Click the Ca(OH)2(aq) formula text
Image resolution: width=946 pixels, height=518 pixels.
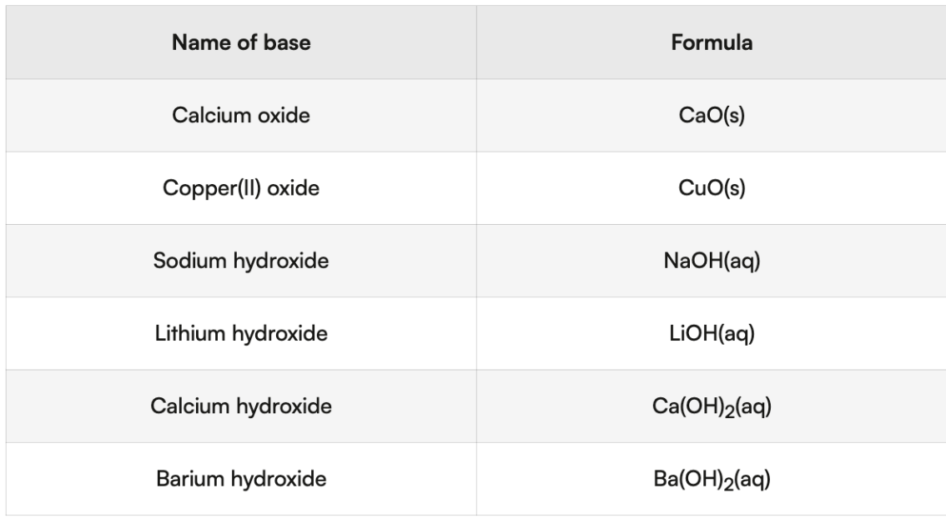pyautogui.click(x=712, y=407)
